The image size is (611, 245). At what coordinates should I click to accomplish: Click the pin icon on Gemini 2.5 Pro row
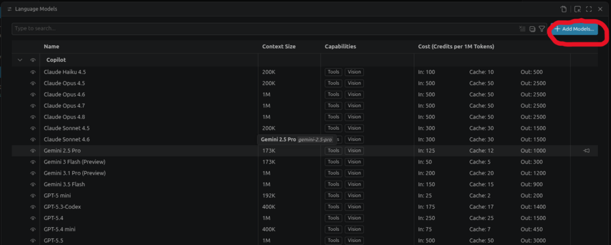[x=586, y=150]
